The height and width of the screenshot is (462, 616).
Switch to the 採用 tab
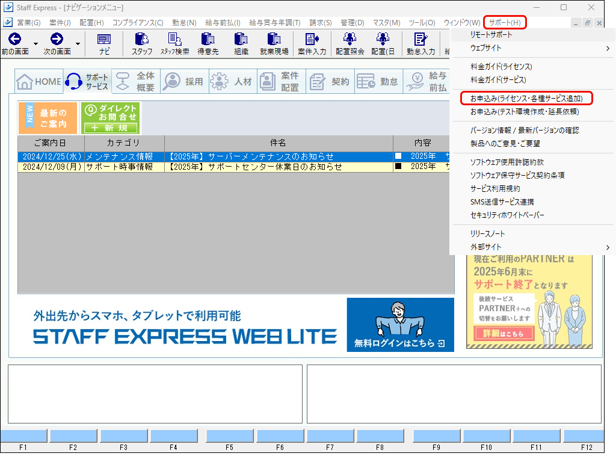(x=184, y=81)
